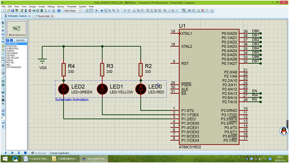Click the schematic overview thumbnail
Viewport: 289px width, 163px height.
[x=17, y=28]
